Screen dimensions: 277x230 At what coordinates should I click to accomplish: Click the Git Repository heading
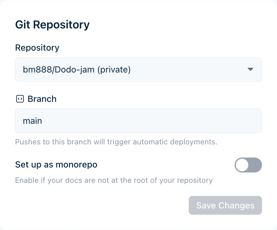point(52,24)
